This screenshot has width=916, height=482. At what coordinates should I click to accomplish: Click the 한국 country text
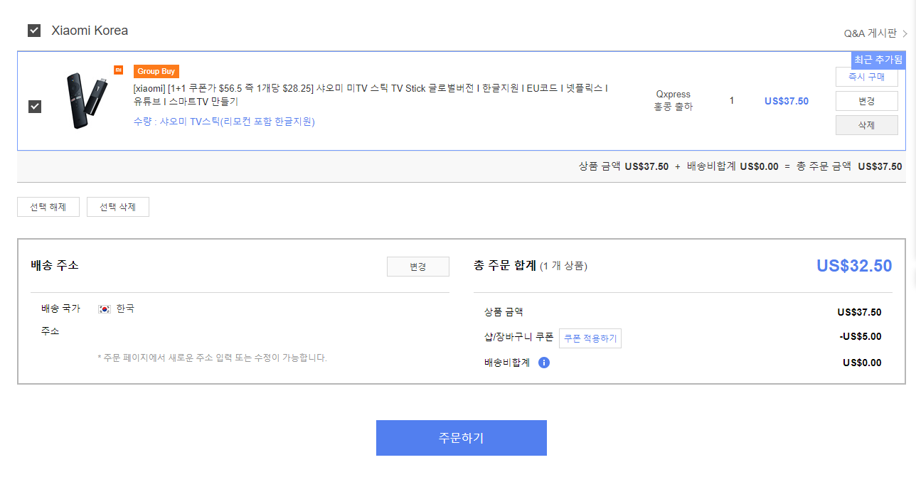(125, 309)
